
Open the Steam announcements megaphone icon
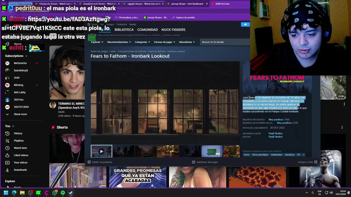(x=245, y=24)
